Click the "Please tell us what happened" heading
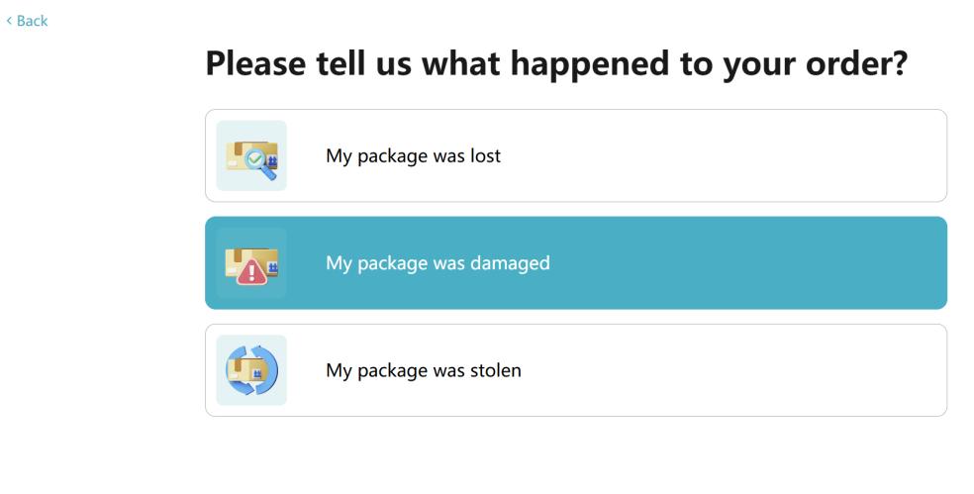Viewport: 974px width, 494px height. (x=556, y=64)
